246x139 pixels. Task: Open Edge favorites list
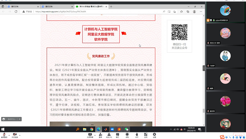point(181,12)
